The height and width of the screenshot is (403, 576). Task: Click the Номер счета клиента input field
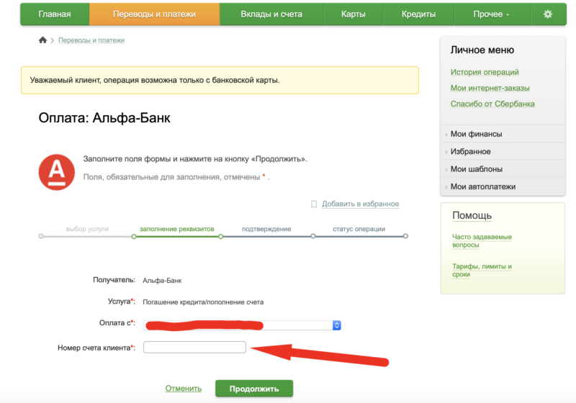tap(194, 347)
